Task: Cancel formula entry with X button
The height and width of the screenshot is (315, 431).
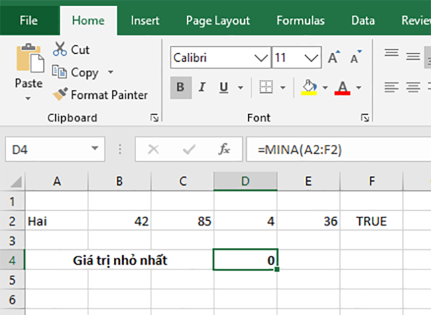Action: [154, 150]
